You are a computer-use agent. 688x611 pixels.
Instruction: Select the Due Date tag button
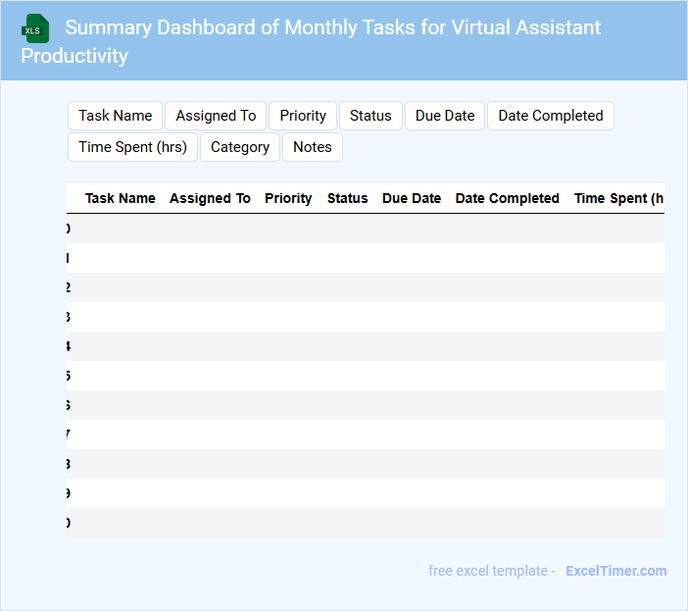click(x=445, y=116)
